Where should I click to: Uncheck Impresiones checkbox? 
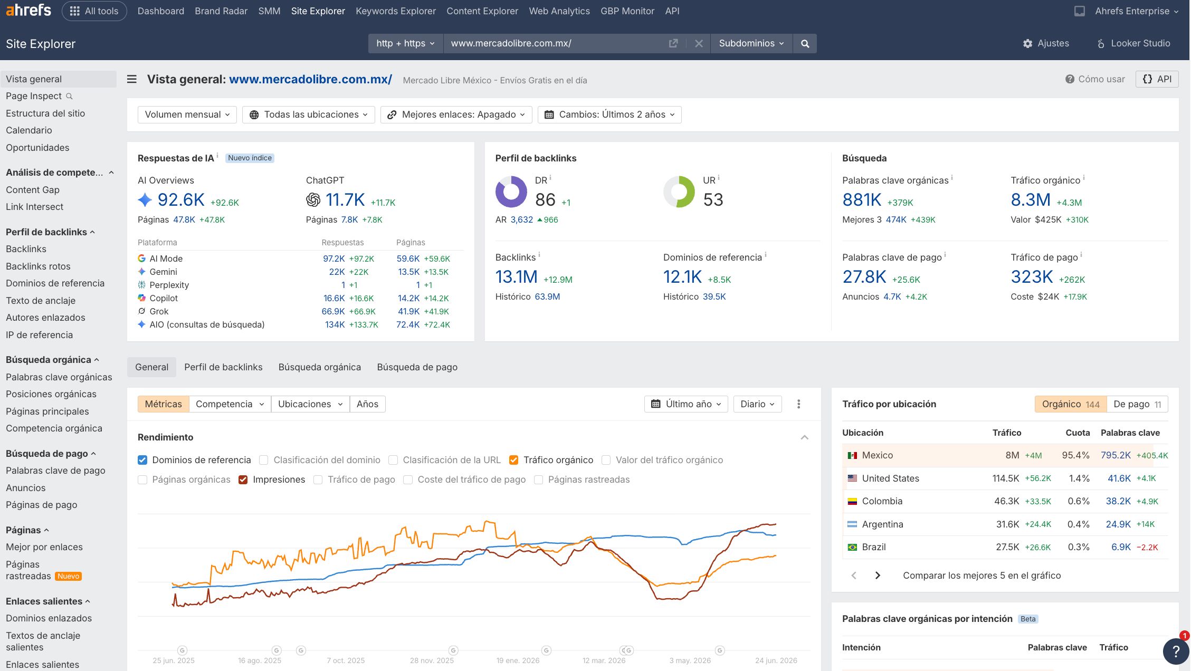(x=243, y=480)
